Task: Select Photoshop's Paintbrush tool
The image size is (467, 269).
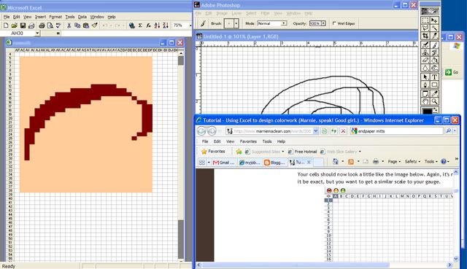Action: point(435,45)
